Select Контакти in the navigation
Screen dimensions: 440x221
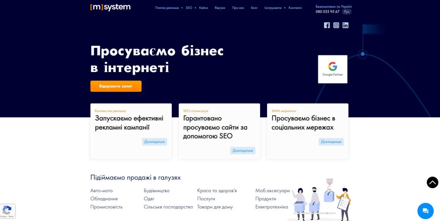295,7
